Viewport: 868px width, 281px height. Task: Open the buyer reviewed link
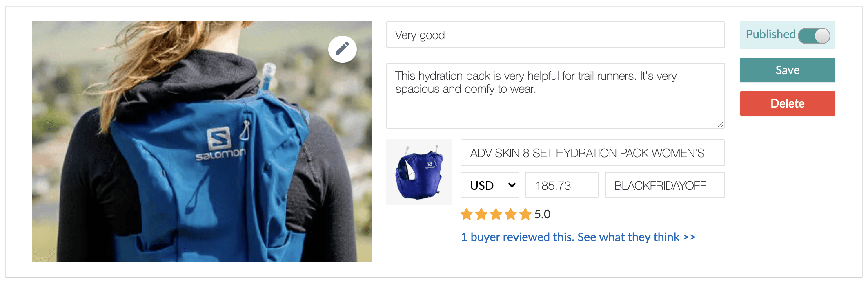pos(578,237)
